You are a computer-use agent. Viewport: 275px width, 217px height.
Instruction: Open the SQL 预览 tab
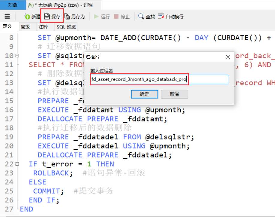[x=66, y=27]
